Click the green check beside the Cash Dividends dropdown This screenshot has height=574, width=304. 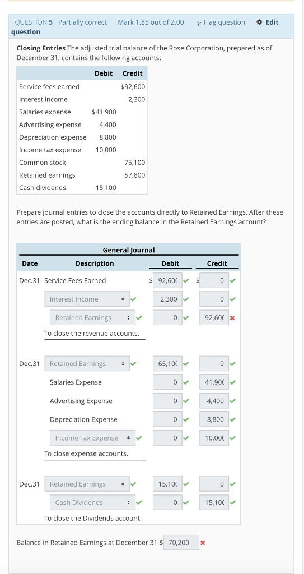pos(139,503)
